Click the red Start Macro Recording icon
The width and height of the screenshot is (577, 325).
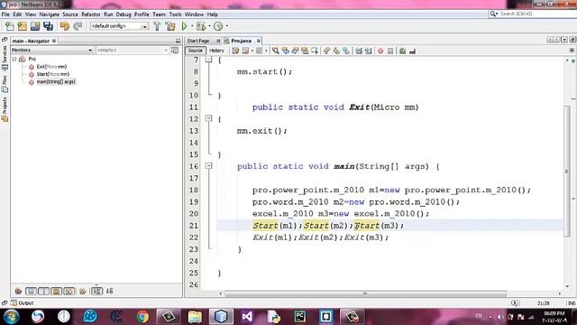(x=380, y=51)
